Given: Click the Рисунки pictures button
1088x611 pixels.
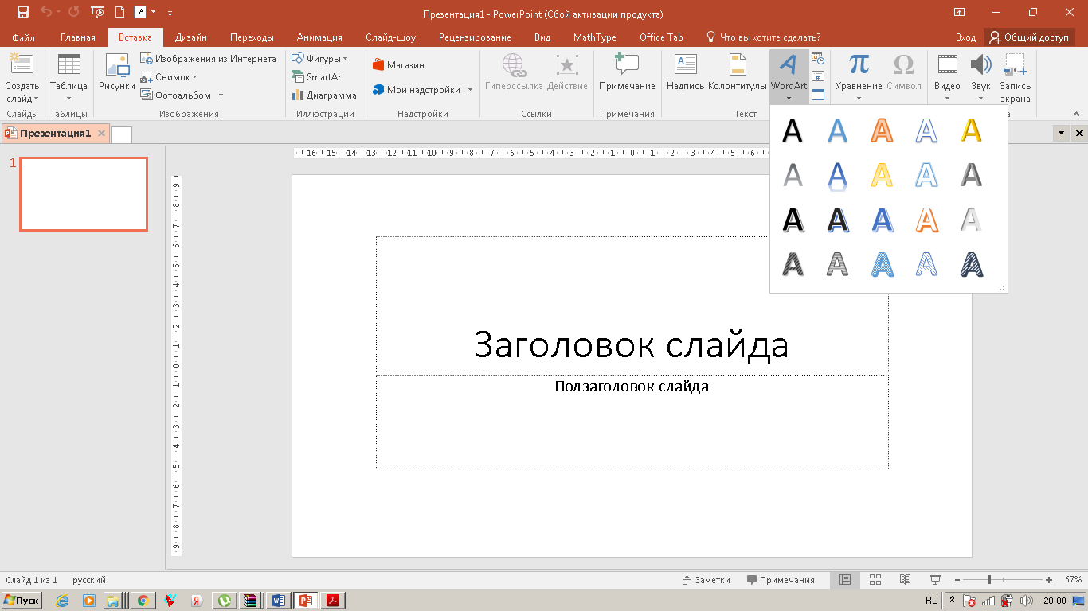Looking at the screenshot, I should (117, 73).
